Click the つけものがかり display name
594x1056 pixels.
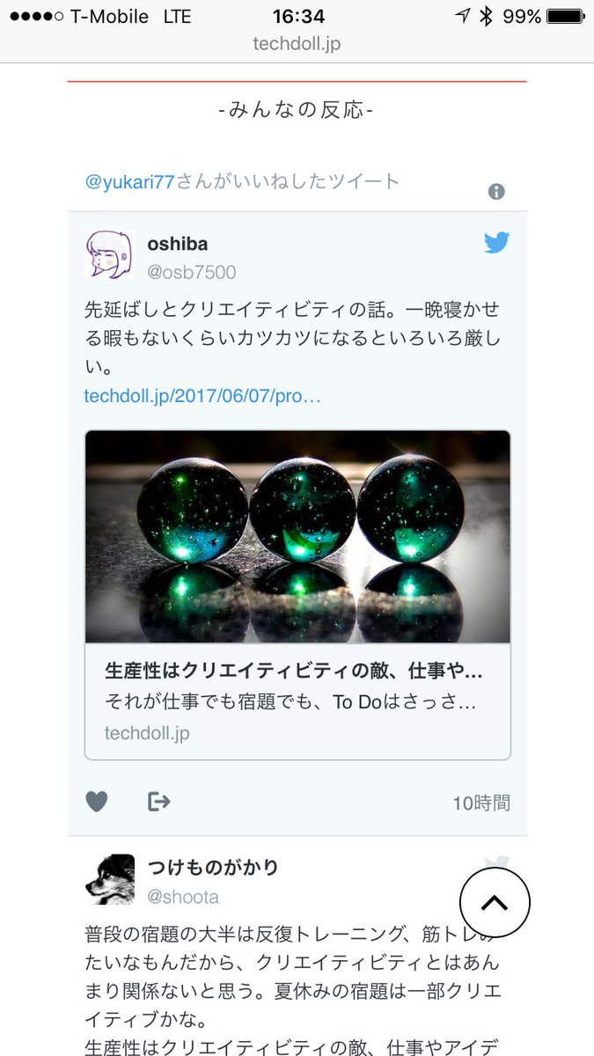point(213,868)
